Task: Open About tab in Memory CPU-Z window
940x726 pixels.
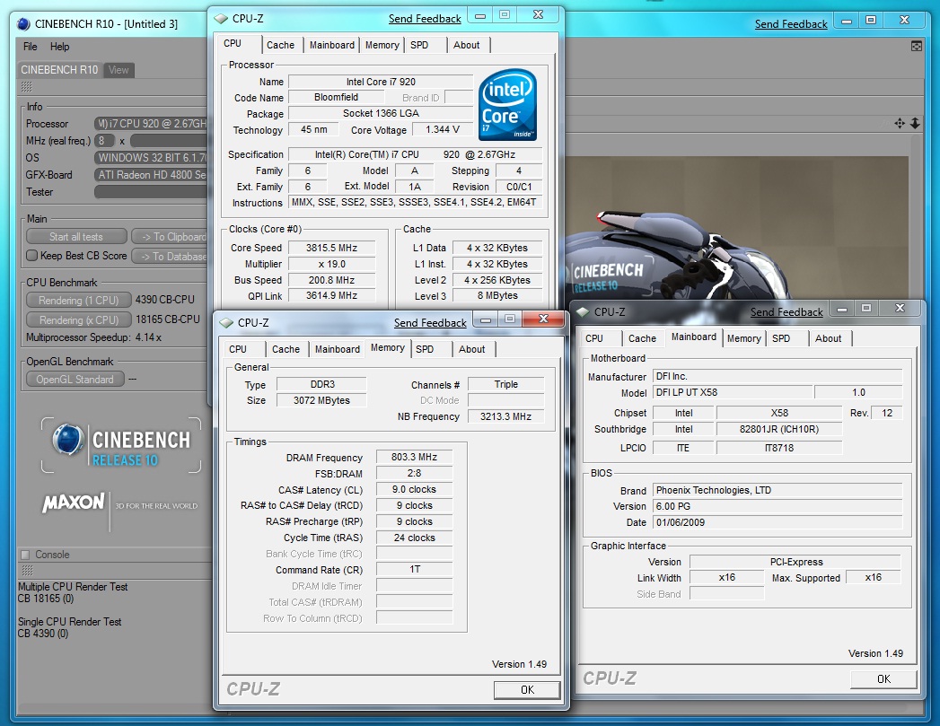Action: tap(472, 349)
